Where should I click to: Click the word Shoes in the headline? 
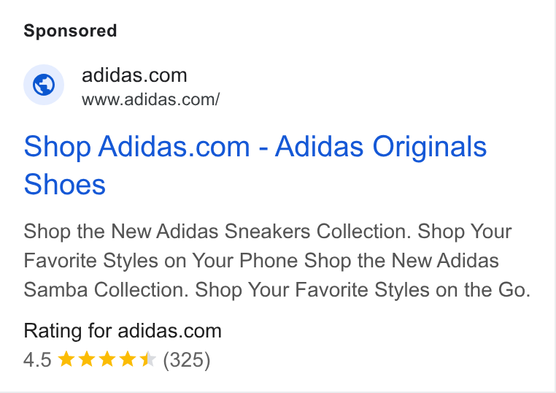click(64, 184)
